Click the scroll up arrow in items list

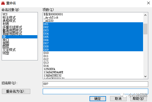click(x=145, y=15)
